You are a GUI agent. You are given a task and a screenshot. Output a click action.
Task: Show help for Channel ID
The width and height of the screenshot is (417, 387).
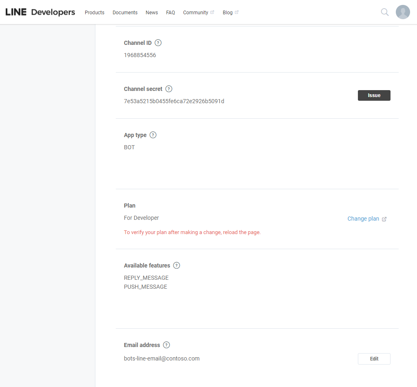pos(158,43)
